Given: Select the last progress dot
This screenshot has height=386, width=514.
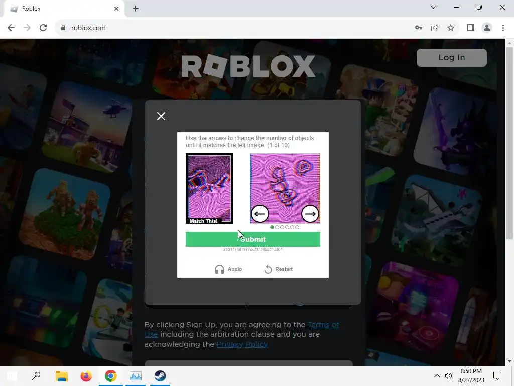Looking at the screenshot, I should (x=297, y=227).
